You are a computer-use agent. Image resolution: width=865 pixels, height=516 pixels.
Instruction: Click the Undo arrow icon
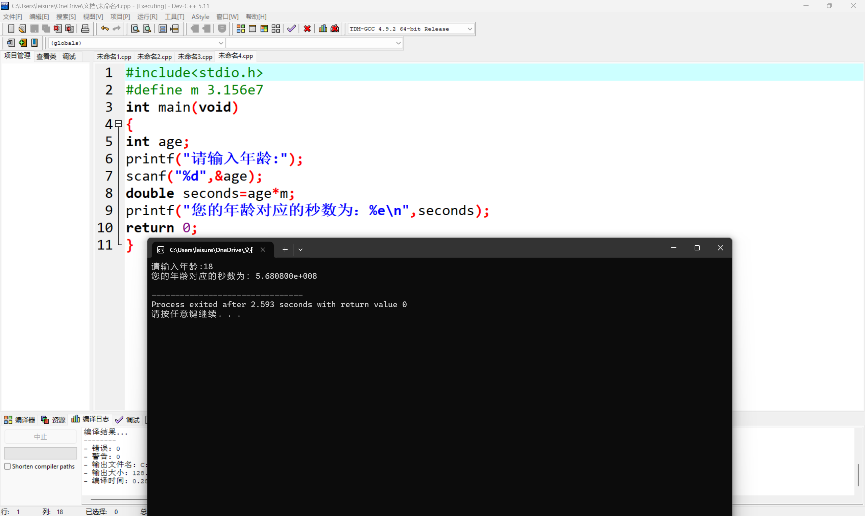(x=104, y=28)
